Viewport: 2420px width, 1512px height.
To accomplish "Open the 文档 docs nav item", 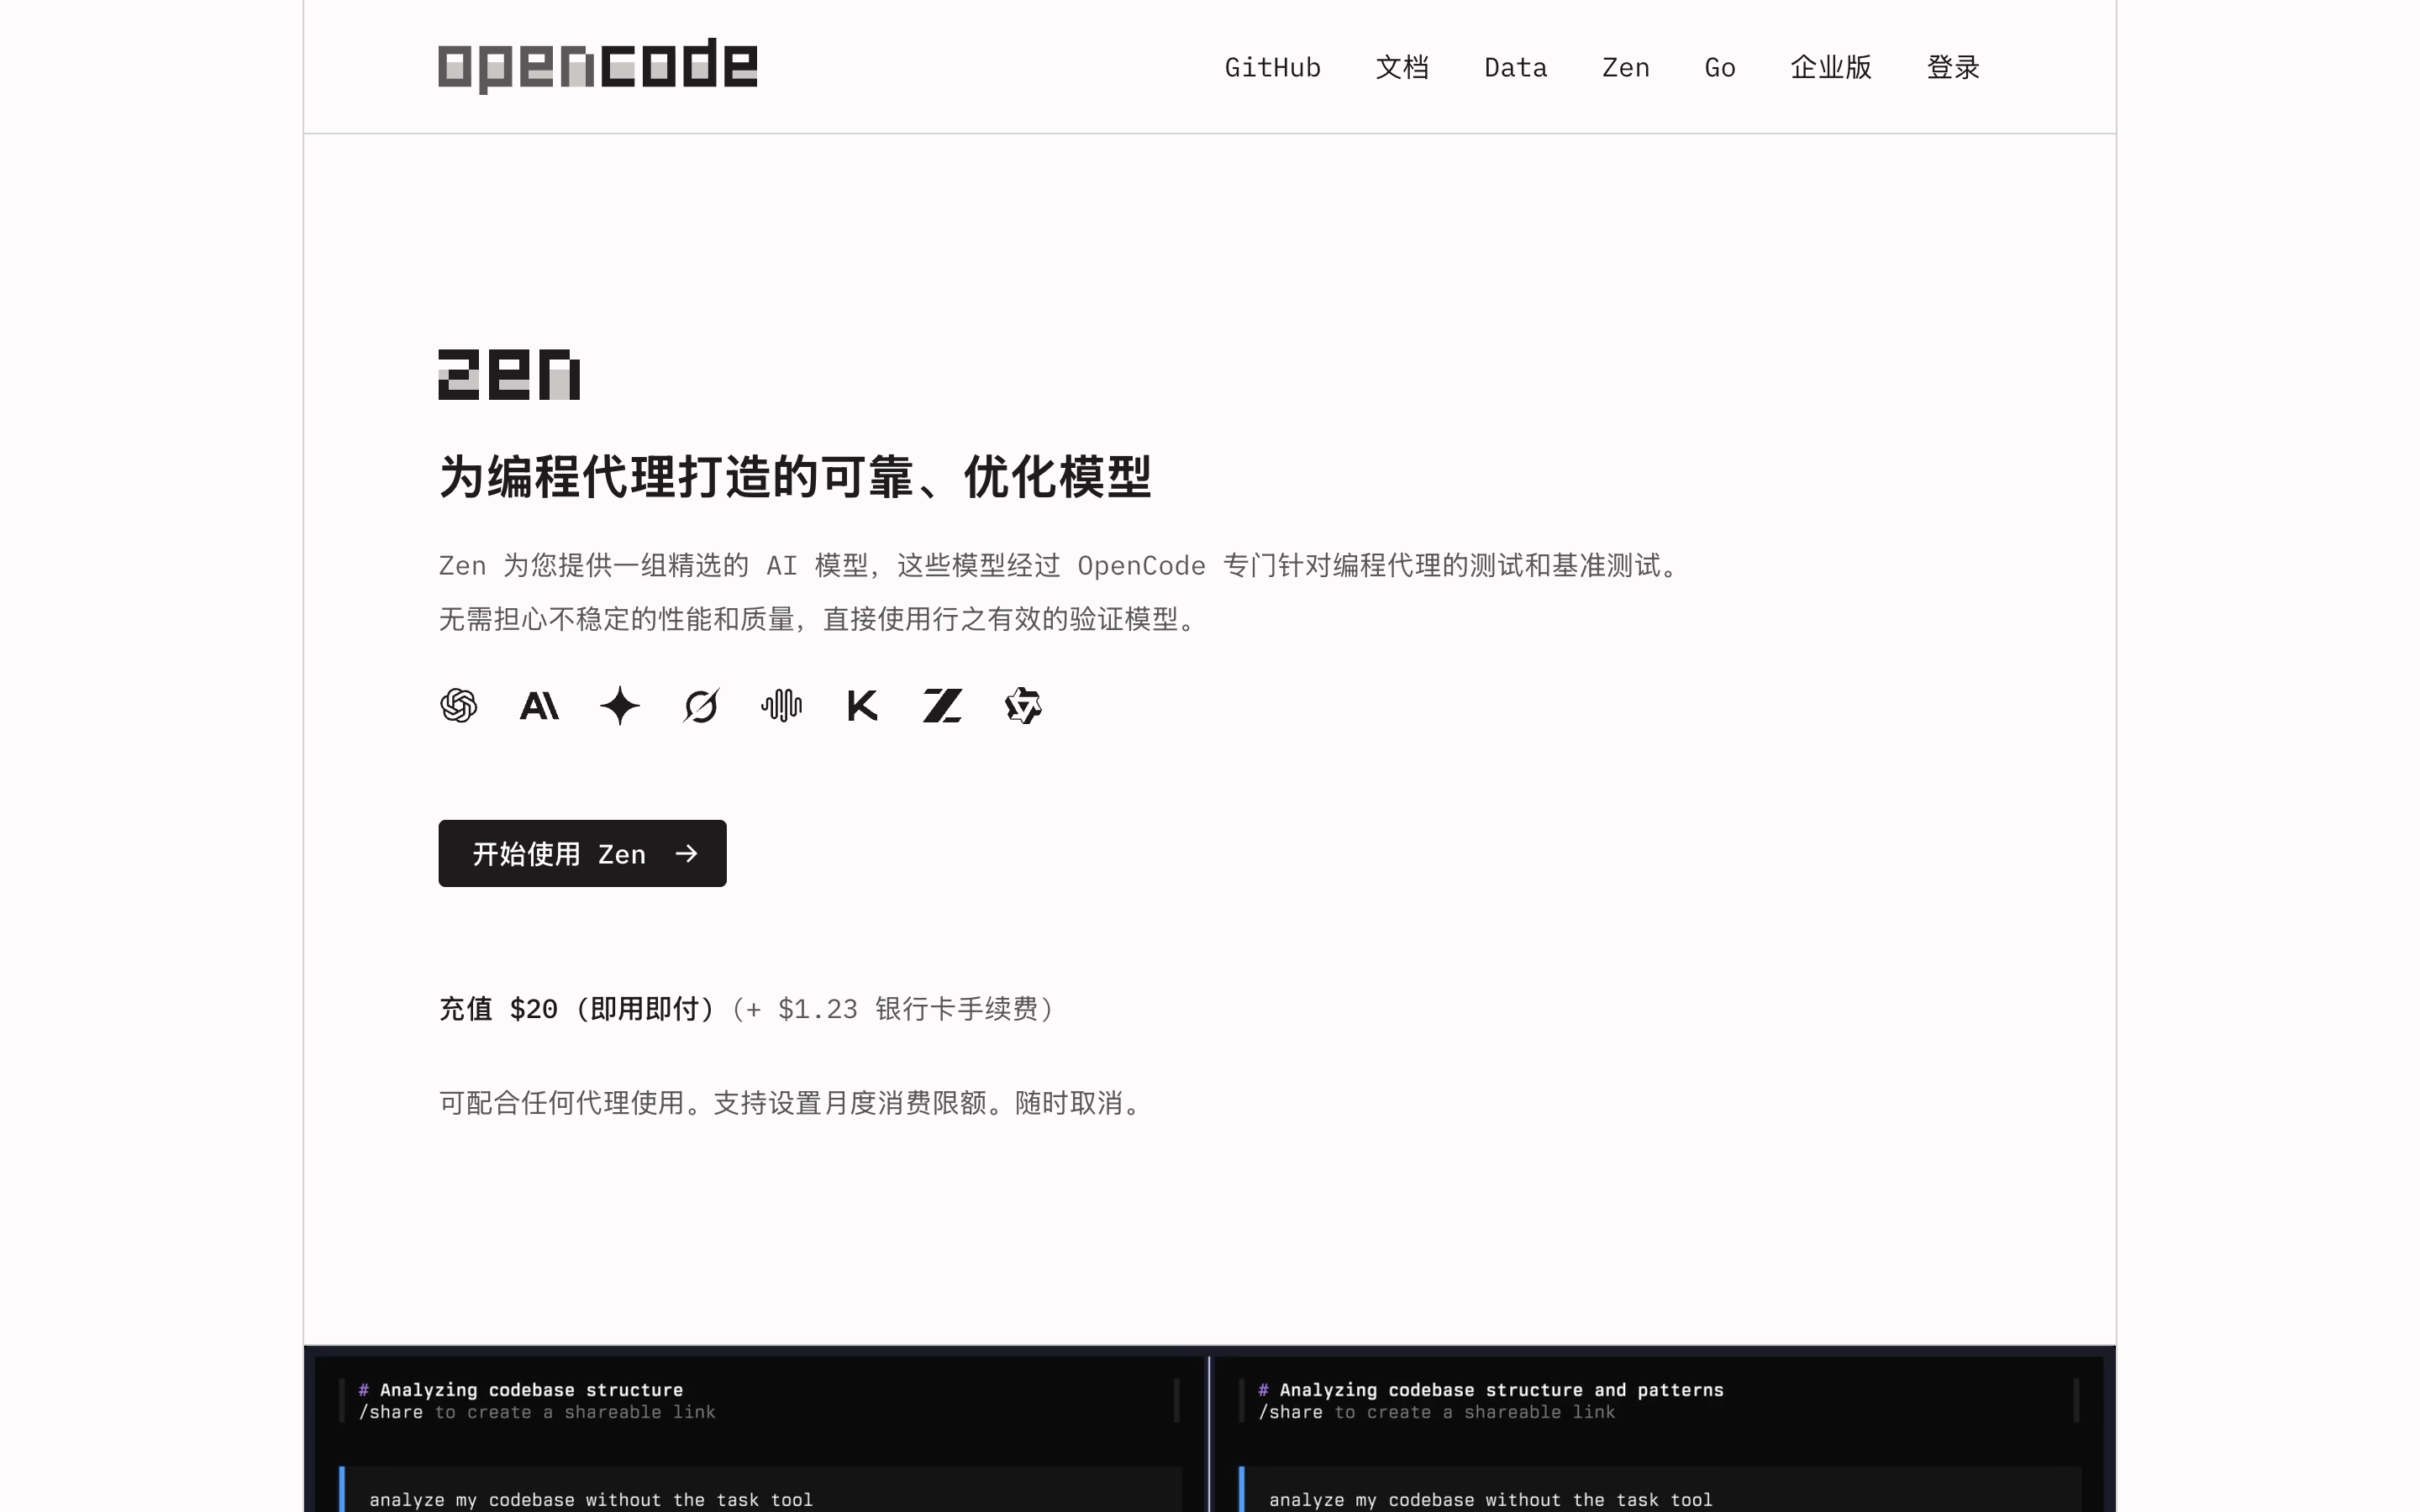I will 1402,67.
